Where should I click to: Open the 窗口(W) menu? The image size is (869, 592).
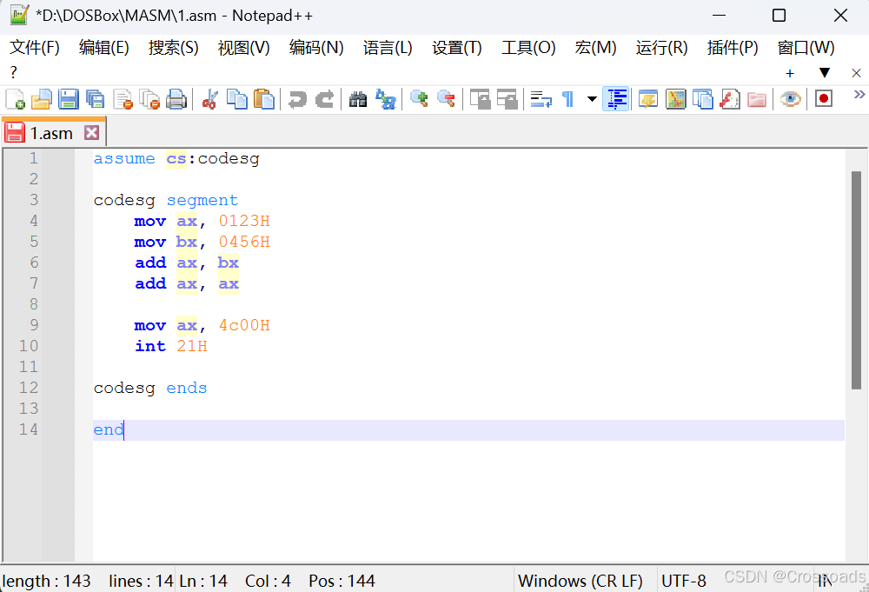(806, 48)
